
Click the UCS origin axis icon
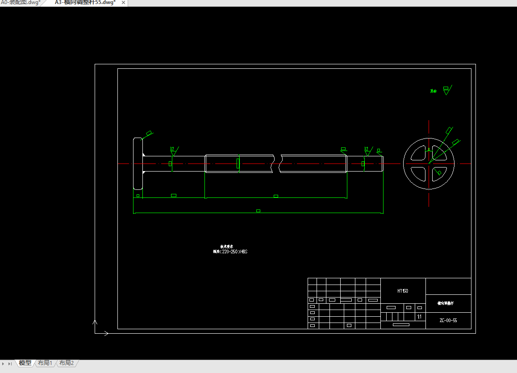100,328
